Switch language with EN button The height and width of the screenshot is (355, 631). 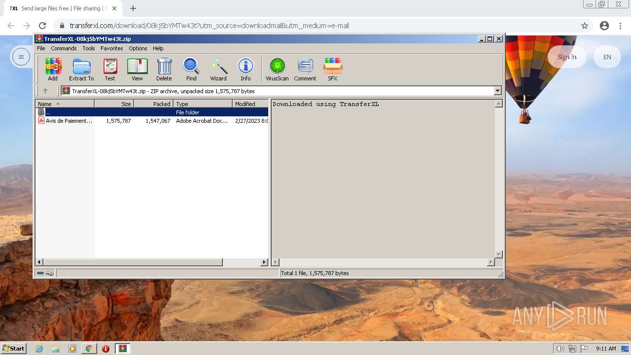pos(607,57)
